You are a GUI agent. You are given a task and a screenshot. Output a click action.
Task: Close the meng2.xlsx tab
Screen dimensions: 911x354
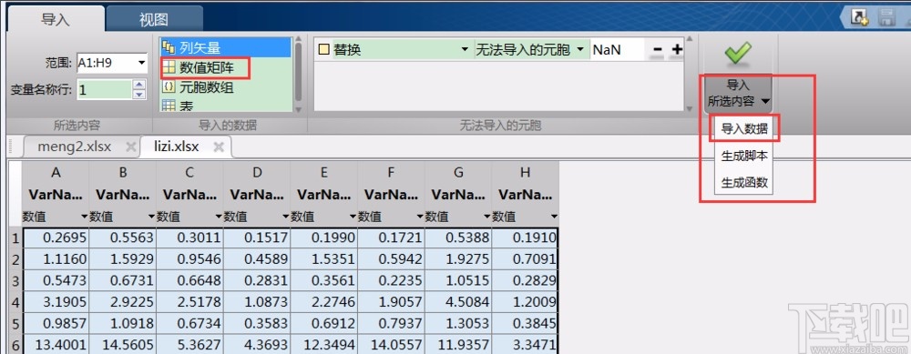tap(130, 147)
